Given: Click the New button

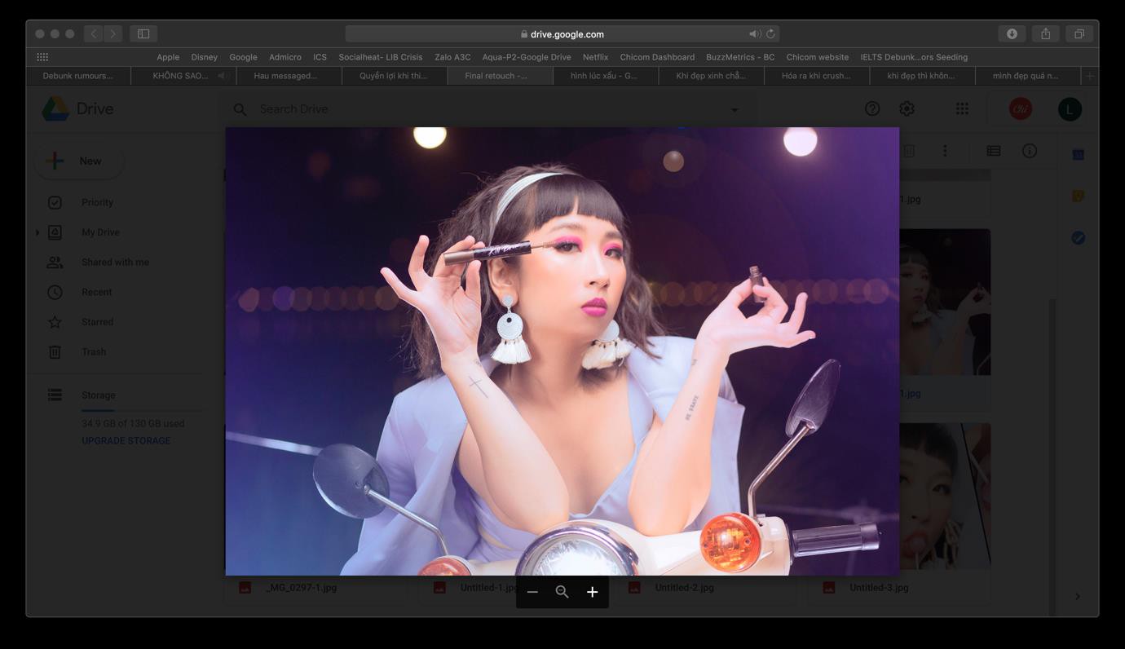Looking at the screenshot, I should pyautogui.click(x=79, y=161).
